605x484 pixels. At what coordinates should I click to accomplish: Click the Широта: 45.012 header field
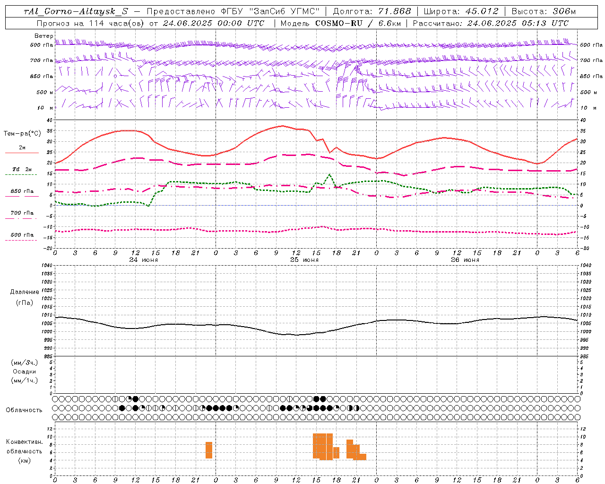pos(461,11)
